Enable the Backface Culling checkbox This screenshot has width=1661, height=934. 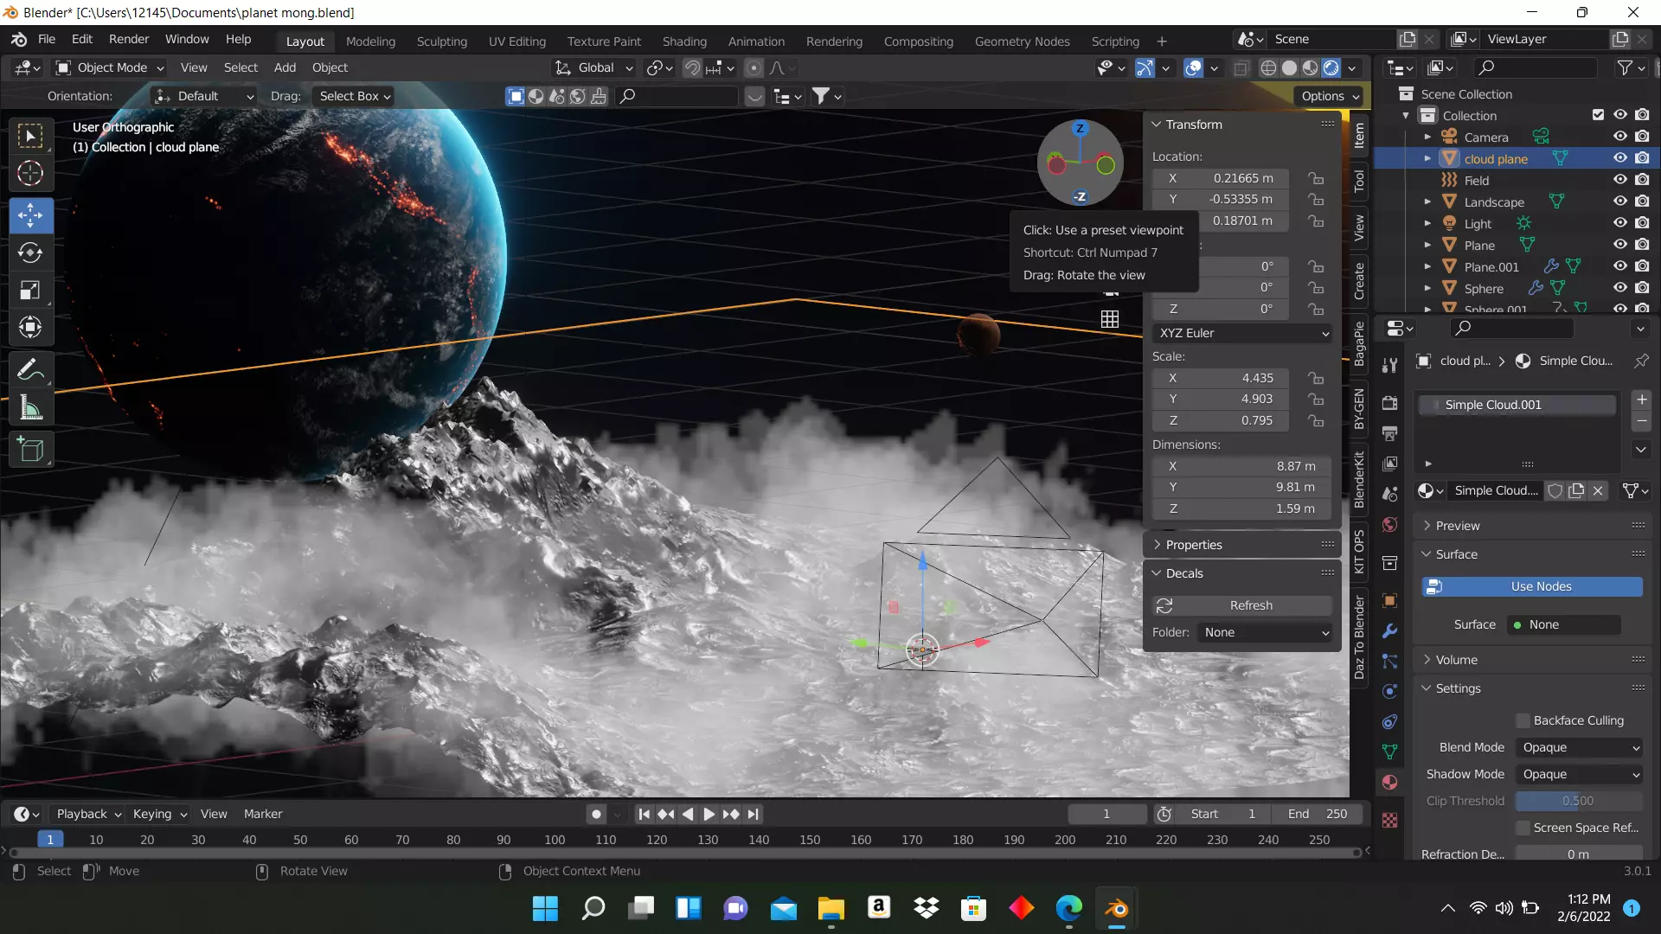(1523, 720)
